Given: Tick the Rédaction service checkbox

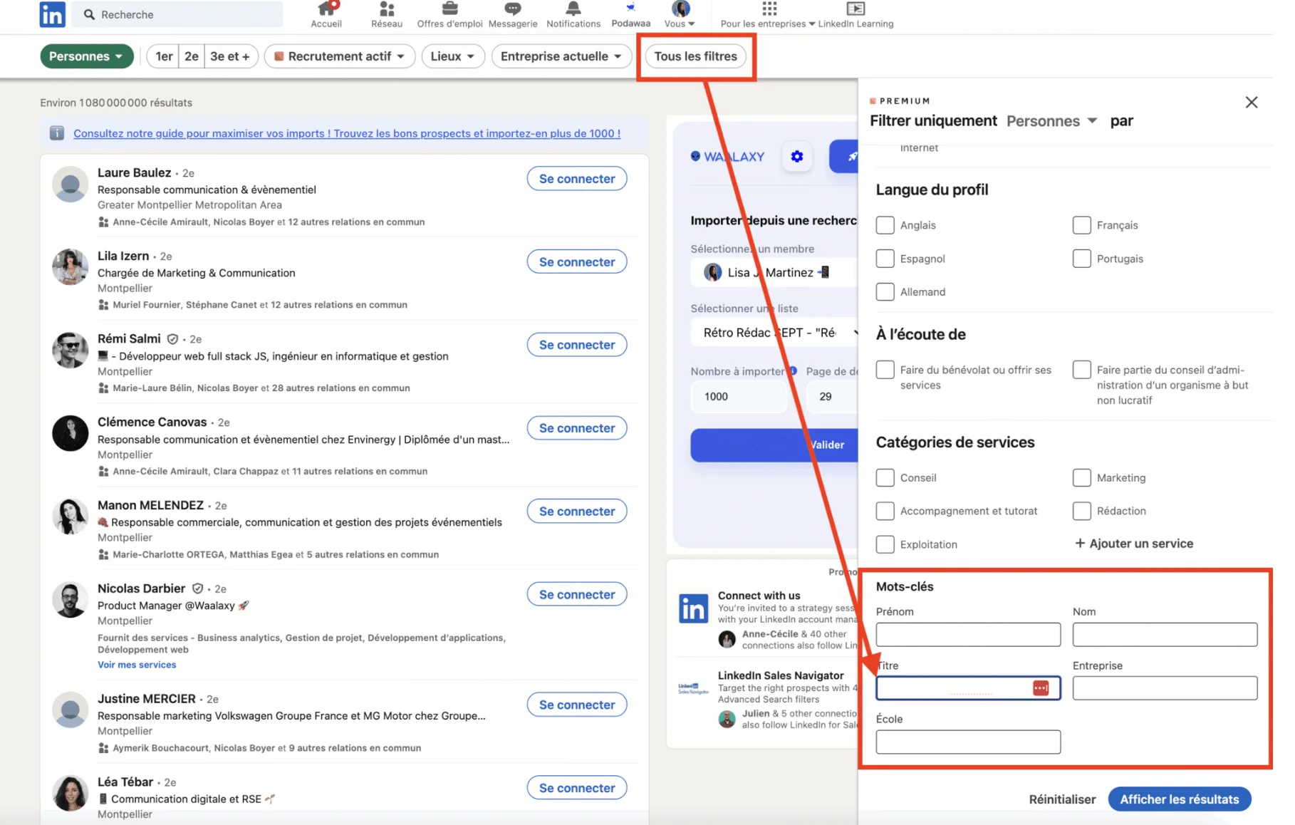Looking at the screenshot, I should click(1081, 511).
